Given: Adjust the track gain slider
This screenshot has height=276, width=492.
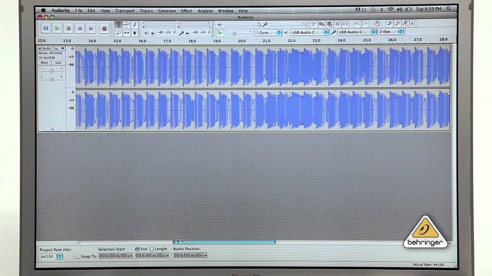Looking at the screenshot, I should [52, 71].
